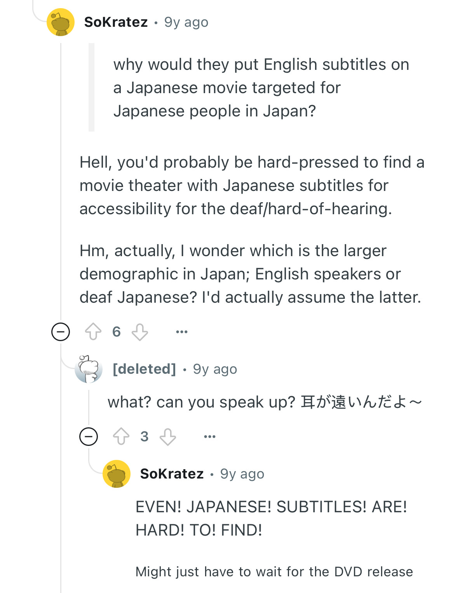The width and height of the screenshot is (458, 593).
Task: Click SoKratez's avatar on bottom reply
Action: coord(117,474)
